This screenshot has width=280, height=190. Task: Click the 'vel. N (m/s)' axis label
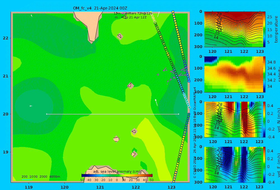coord(278,120)
